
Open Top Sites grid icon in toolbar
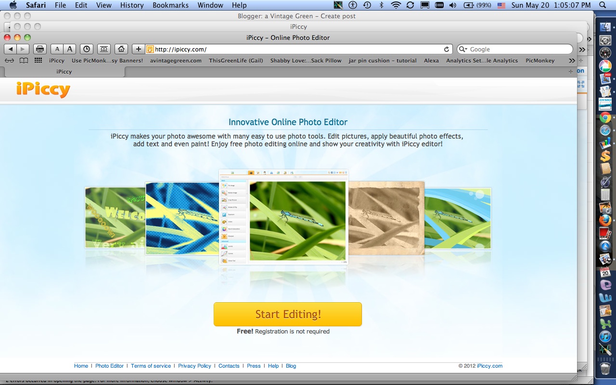[38, 61]
